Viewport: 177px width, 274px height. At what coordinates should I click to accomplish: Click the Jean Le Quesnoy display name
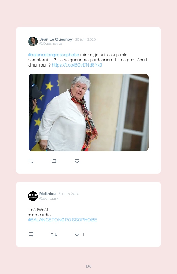point(56,39)
